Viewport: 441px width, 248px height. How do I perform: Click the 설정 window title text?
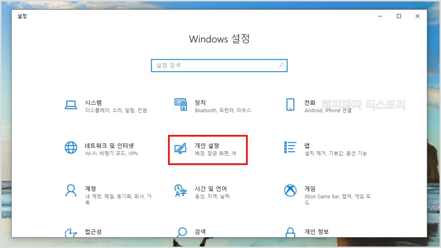click(22, 16)
